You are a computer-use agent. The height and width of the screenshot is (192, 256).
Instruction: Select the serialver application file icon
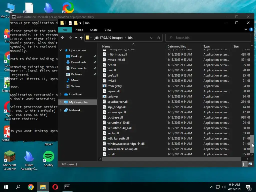tap(104, 96)
